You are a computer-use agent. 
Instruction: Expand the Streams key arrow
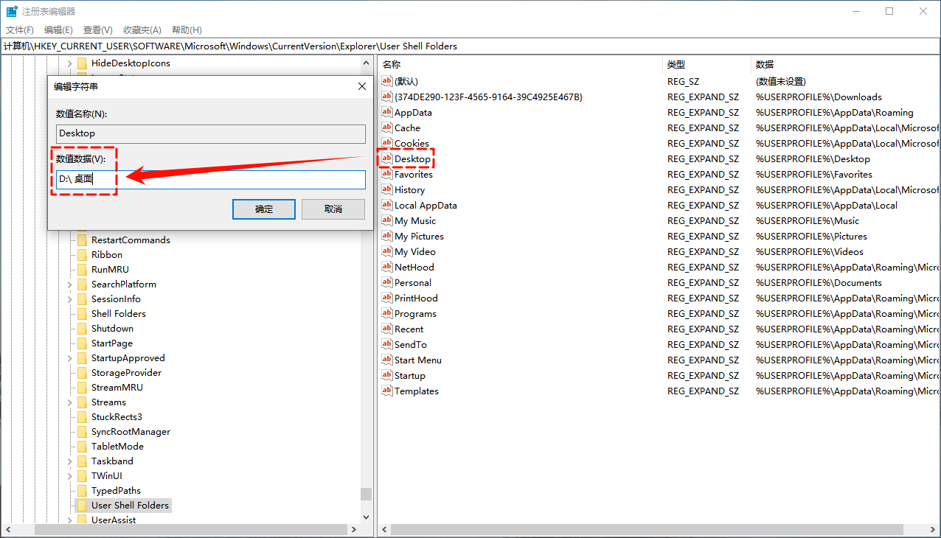pos(70,402)
